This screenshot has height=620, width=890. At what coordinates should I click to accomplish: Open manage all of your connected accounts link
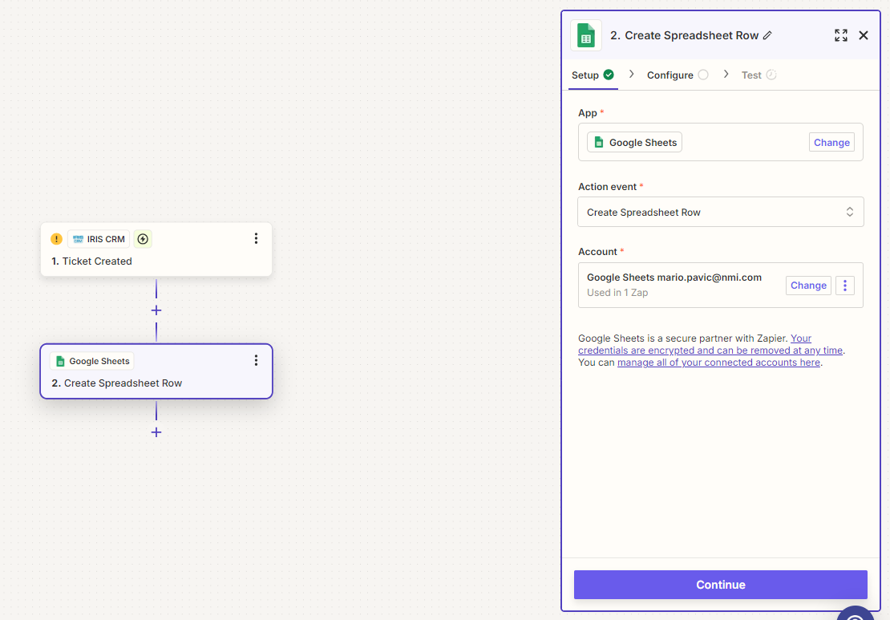click(x=718, y=363)
